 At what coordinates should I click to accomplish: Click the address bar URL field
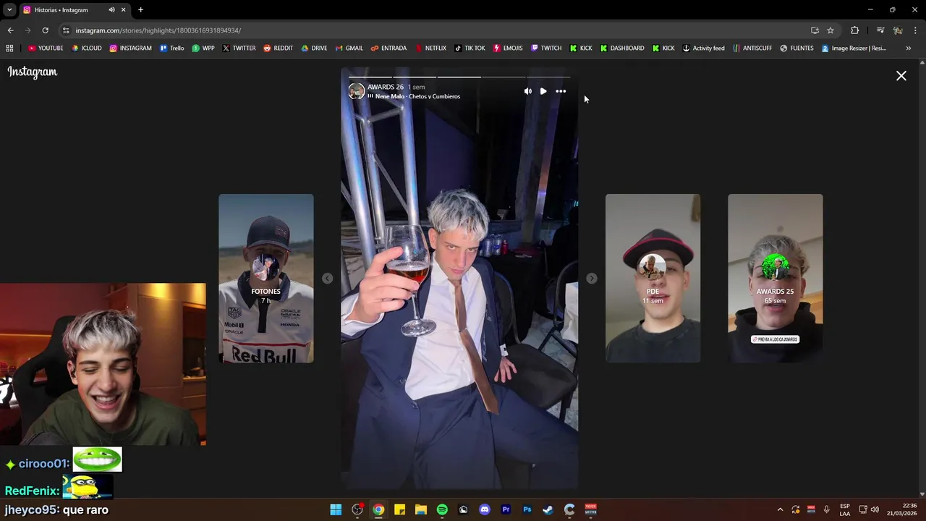pyautogui.click(x=434, y=30)
